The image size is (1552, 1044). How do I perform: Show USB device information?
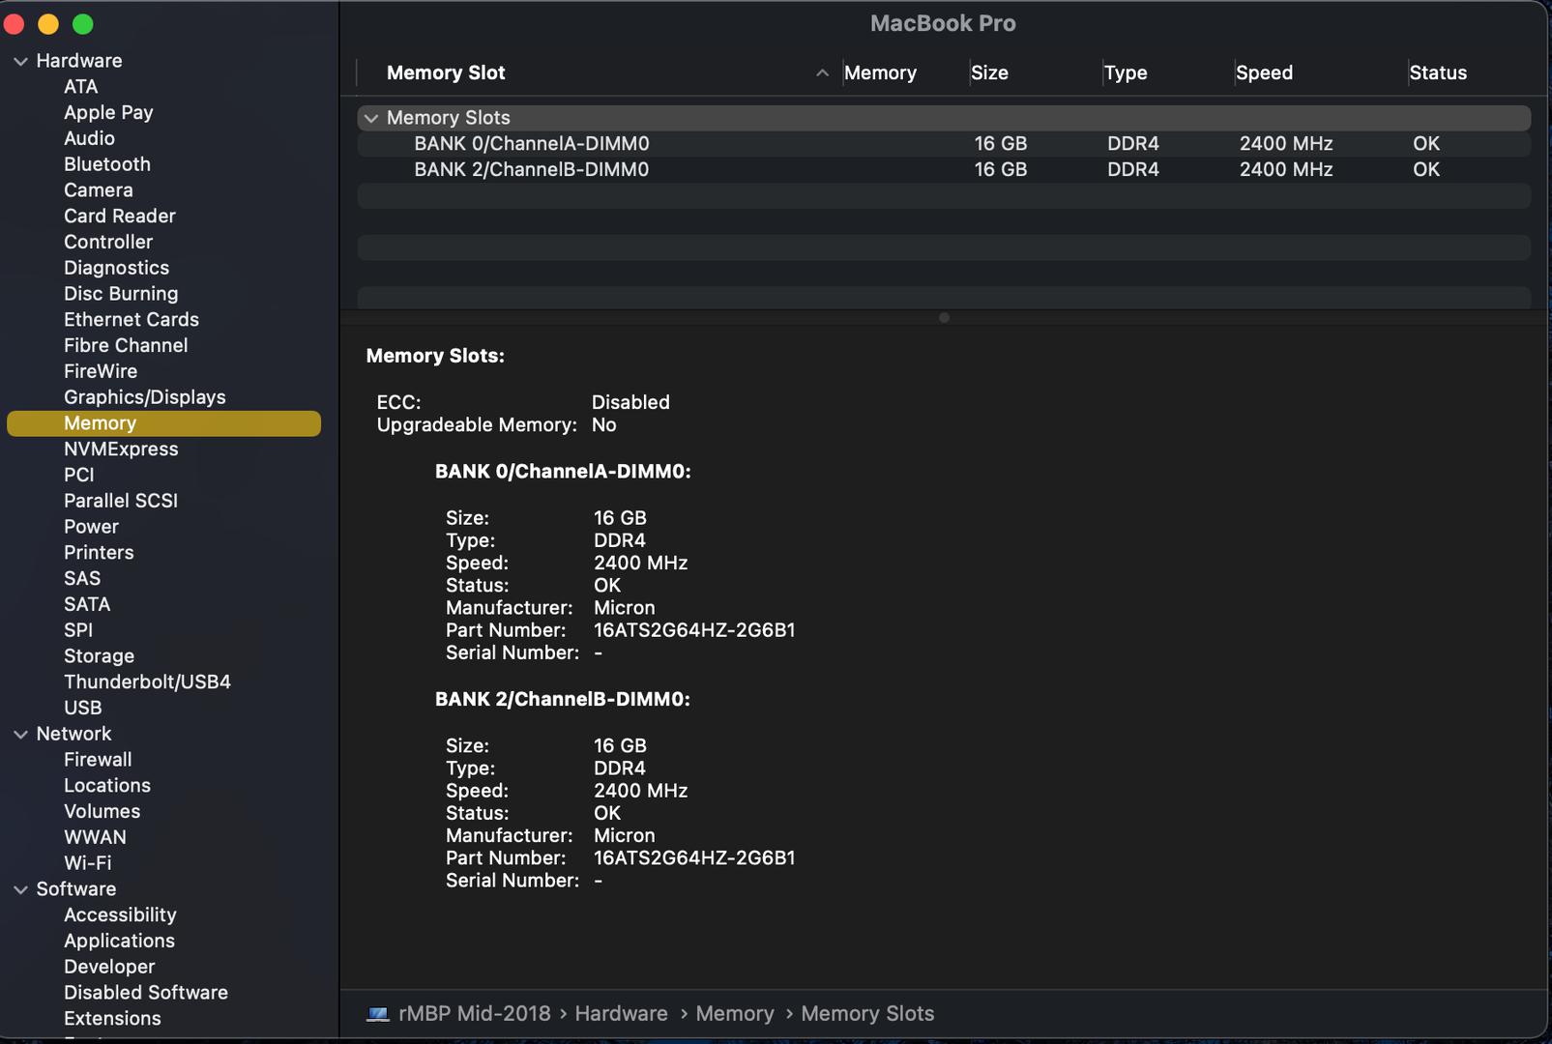(x=82, y=708)
